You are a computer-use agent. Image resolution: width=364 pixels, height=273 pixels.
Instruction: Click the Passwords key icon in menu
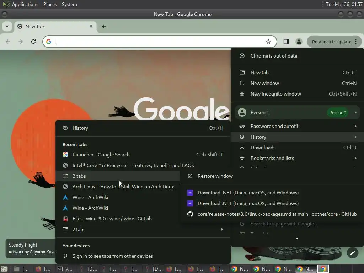click(x=242, y=126)
